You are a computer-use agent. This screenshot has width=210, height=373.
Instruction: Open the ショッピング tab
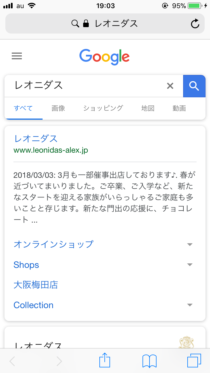coord(103,108)
